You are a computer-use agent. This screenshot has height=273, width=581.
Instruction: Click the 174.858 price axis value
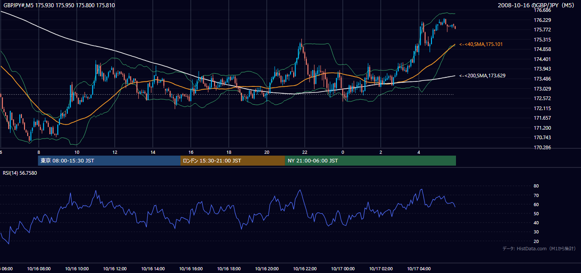tap(542, 49)
